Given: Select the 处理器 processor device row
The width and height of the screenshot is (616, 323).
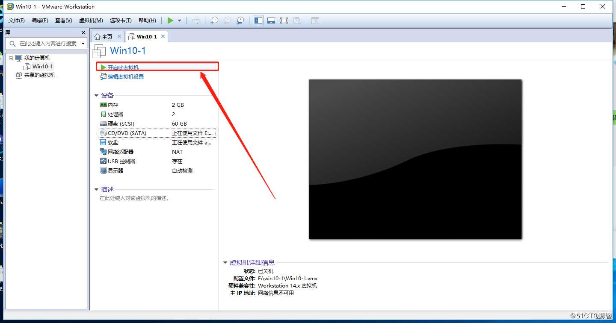Looking at the screenshot, I should pos(157,115).
